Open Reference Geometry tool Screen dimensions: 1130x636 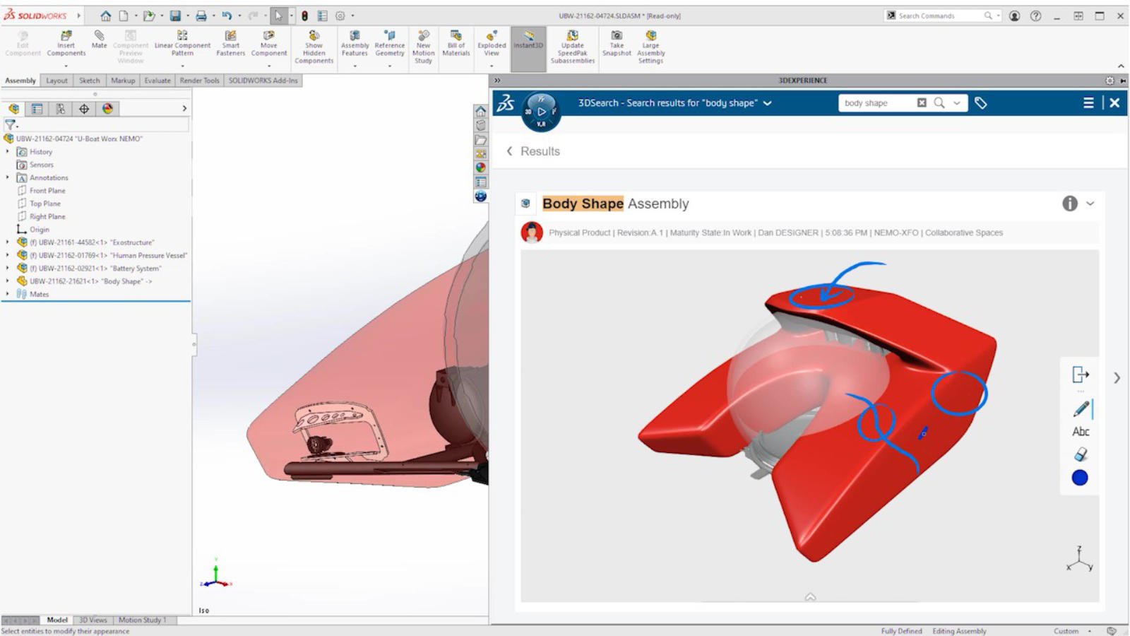(390, 44)
